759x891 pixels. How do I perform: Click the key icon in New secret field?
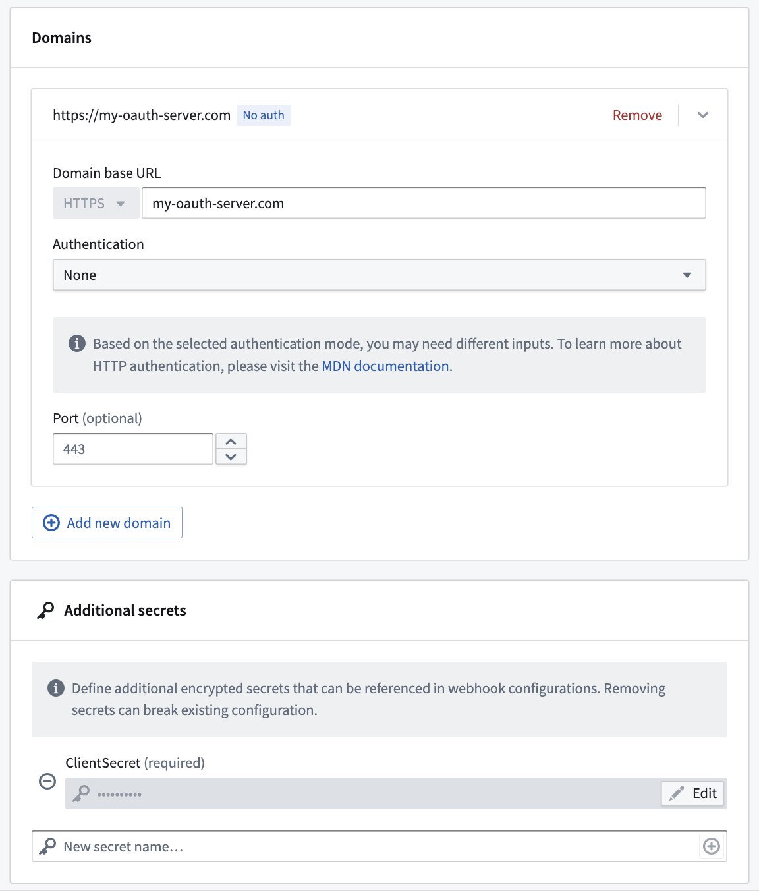coord(47,846)
